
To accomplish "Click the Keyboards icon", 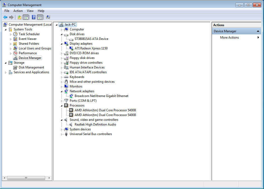I will click(66, 77).
